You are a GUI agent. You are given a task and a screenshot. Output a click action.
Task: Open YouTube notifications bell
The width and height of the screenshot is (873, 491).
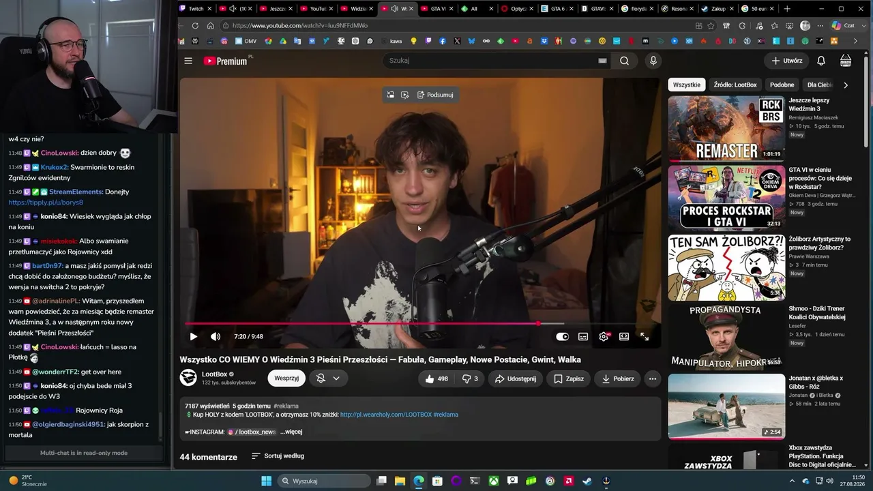point(821,61)
